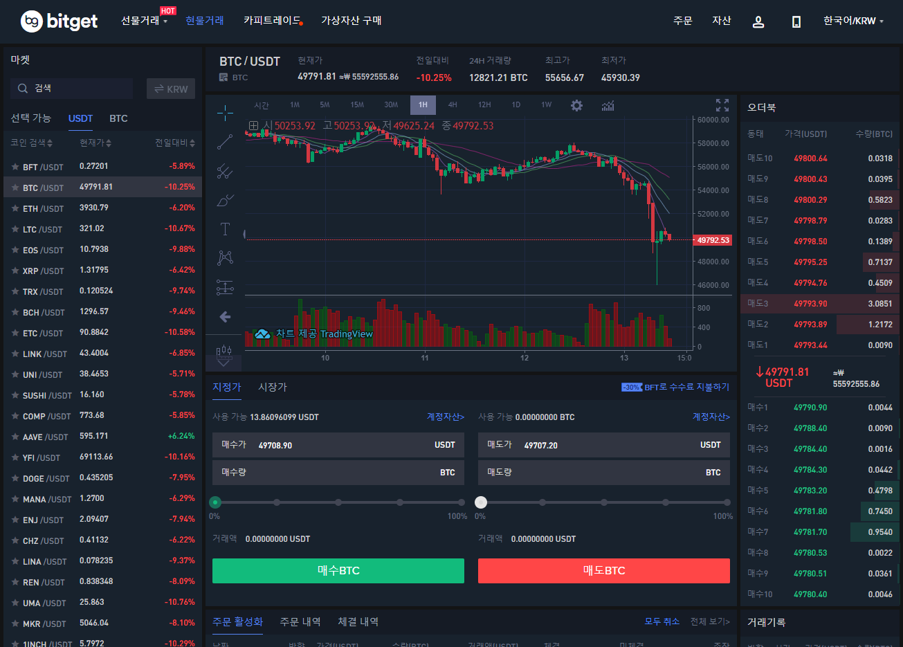This screenshot has height=647, width=903.
Task: Switch to the 체결 내역 tab
Action: click(x=358, y=621)
